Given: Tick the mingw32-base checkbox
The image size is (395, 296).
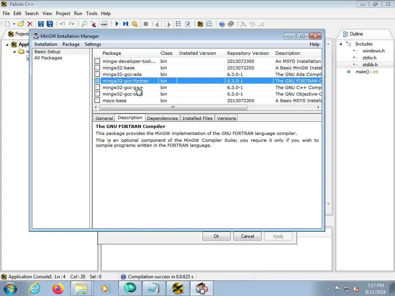Looking at the screenshot, I should (97, 68).
